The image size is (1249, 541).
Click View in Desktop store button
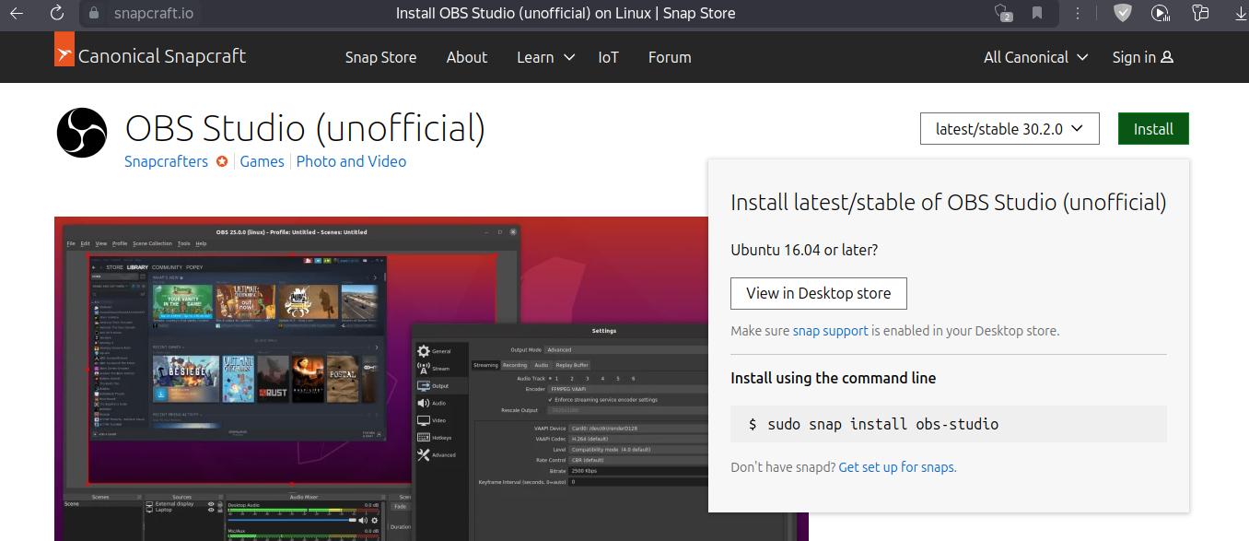click(819, 293)
